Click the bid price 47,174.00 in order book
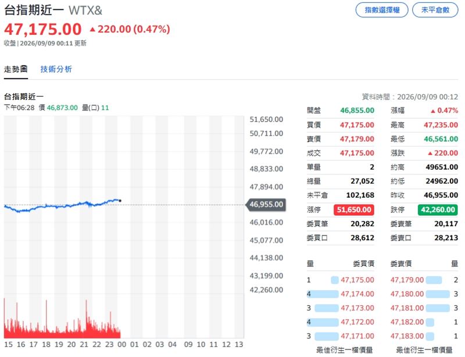The image size is (465, 357). coord(357,294)
